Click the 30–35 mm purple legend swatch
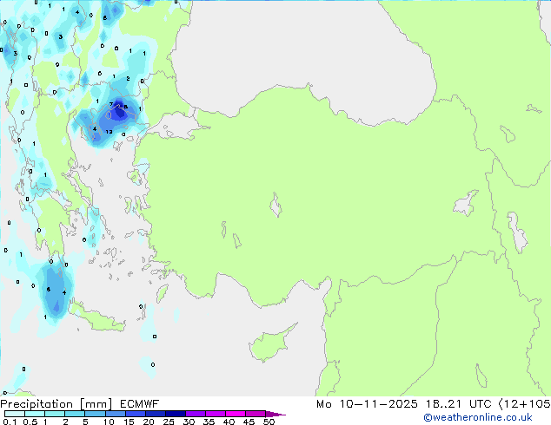551x425 pixels. tap(195, 414)
